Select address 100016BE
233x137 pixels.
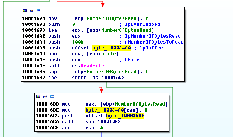(x=47, y=110)
